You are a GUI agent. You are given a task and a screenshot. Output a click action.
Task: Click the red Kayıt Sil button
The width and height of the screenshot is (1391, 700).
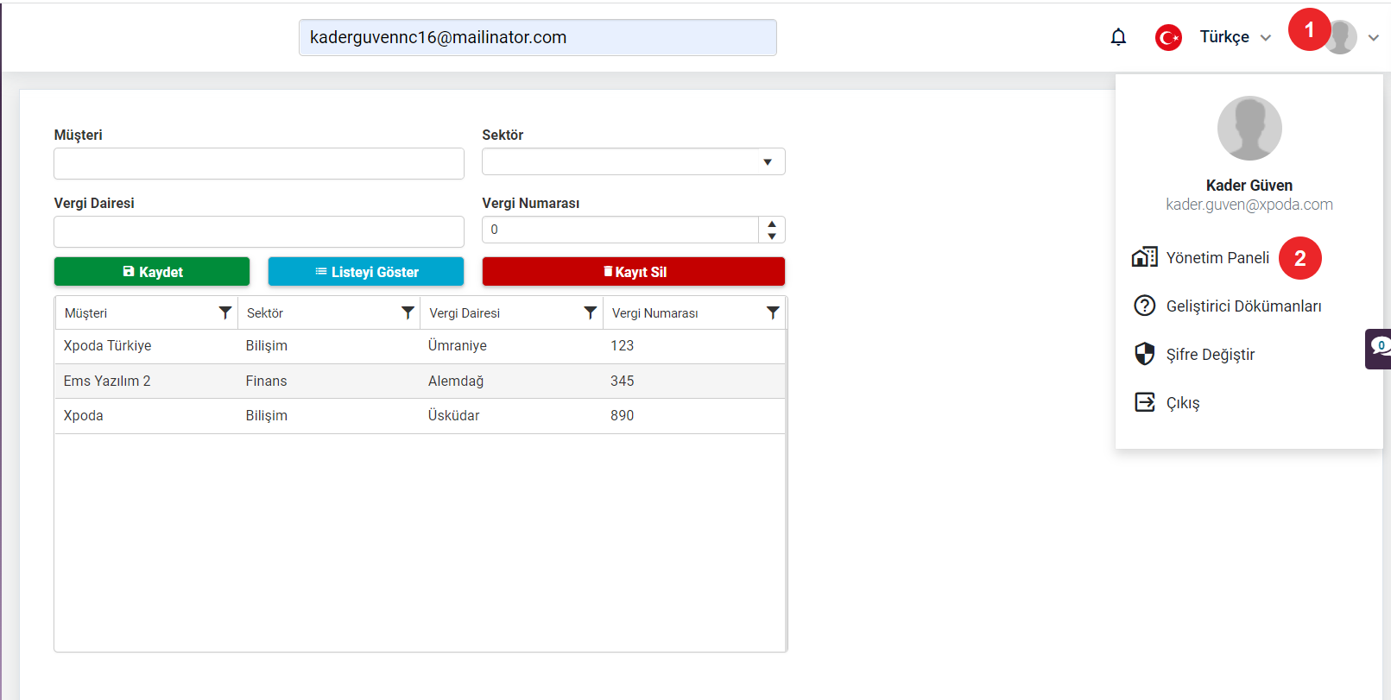tap(634, 271)
